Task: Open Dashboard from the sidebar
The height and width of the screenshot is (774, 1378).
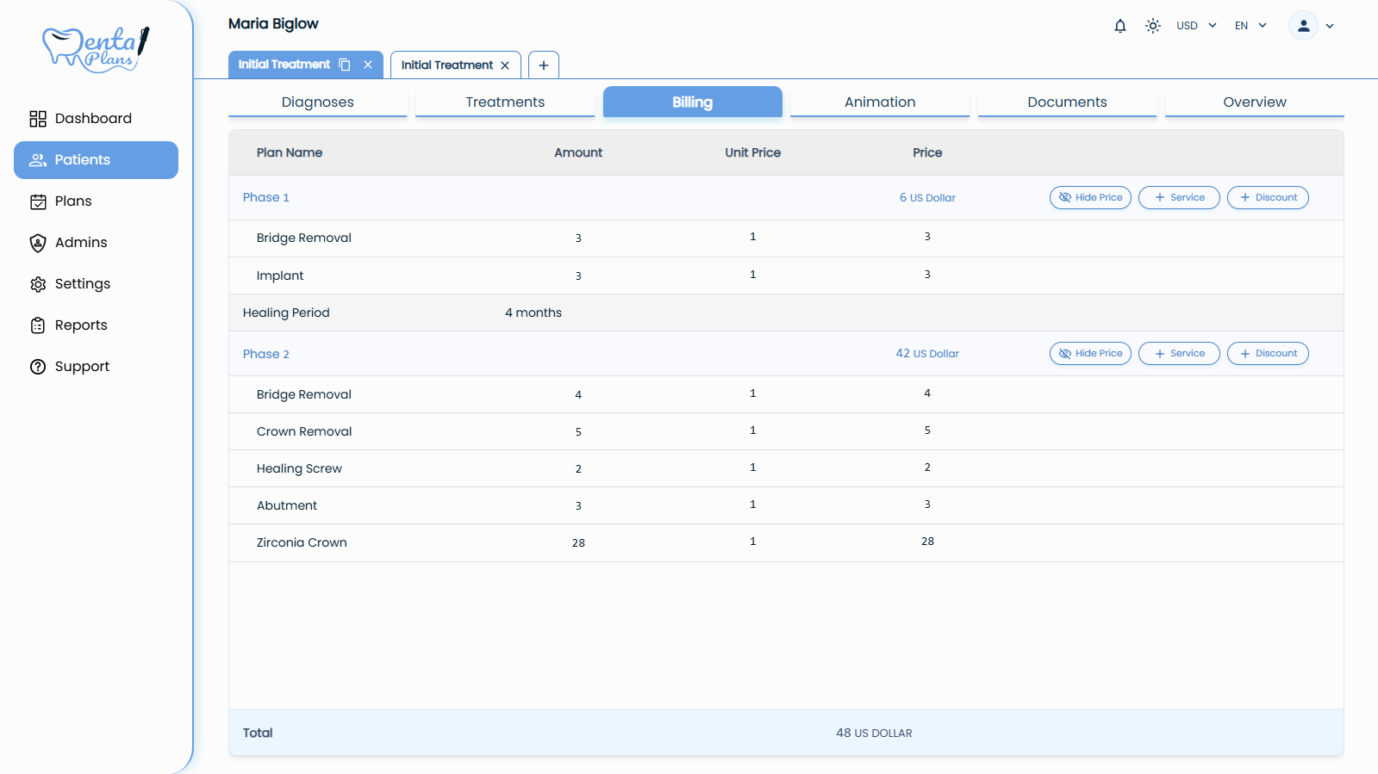Action: [93, 119]
